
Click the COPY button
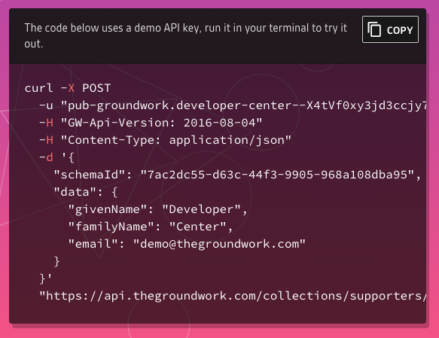(x=390, y=29)
